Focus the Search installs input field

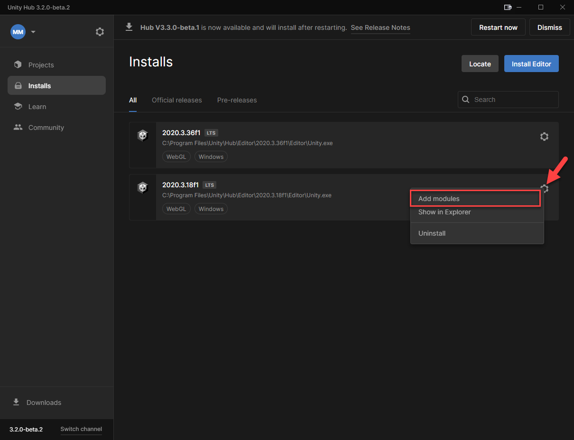pyautogui.click(x=513, y=100)
